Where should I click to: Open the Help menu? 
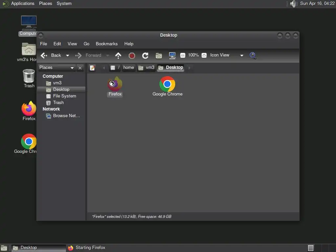129,44
